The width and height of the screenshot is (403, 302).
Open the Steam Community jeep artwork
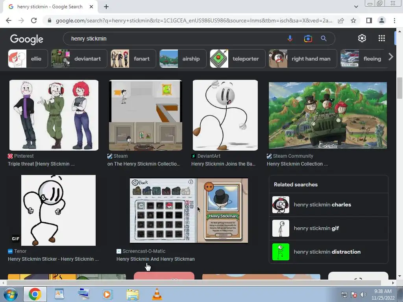point(328,115)
